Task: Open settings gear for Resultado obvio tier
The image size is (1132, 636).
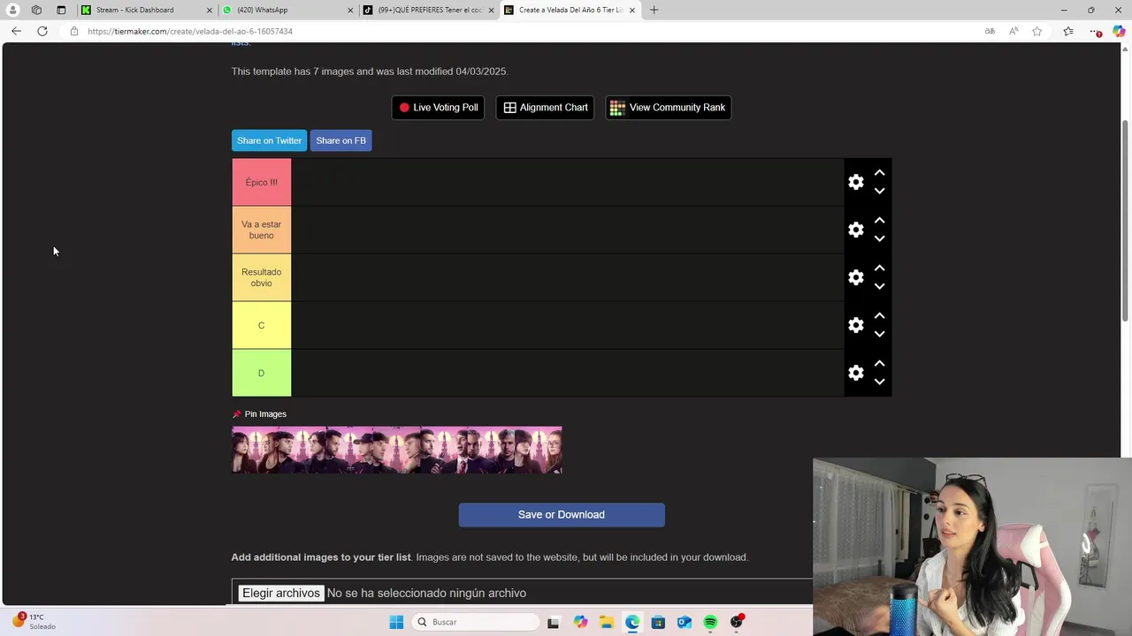Action: [855, 277]
